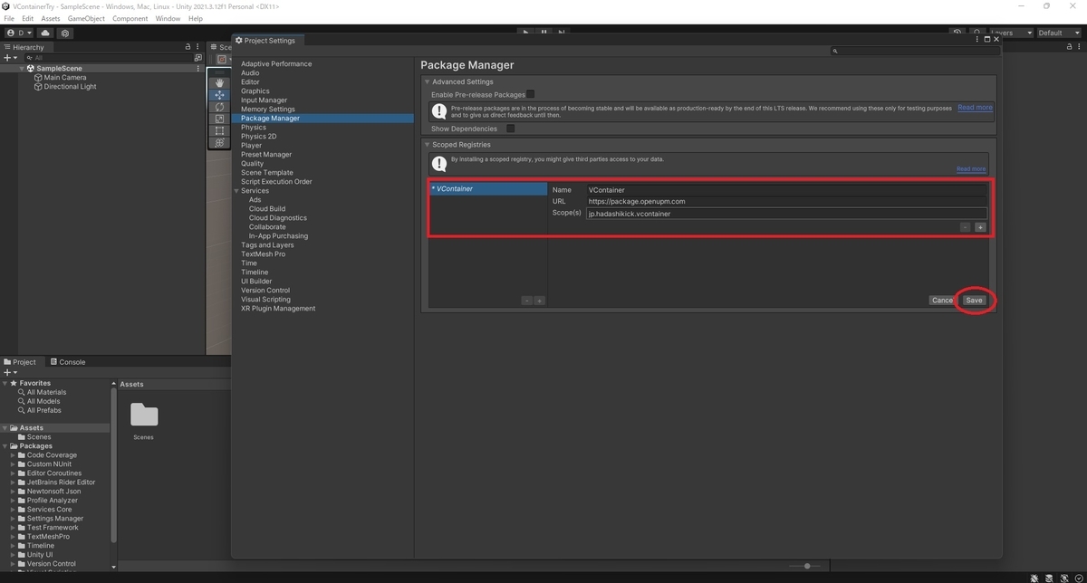1087x583 pixels.
Task: Open global search icon in toolbar
Action: click(976, 33)
